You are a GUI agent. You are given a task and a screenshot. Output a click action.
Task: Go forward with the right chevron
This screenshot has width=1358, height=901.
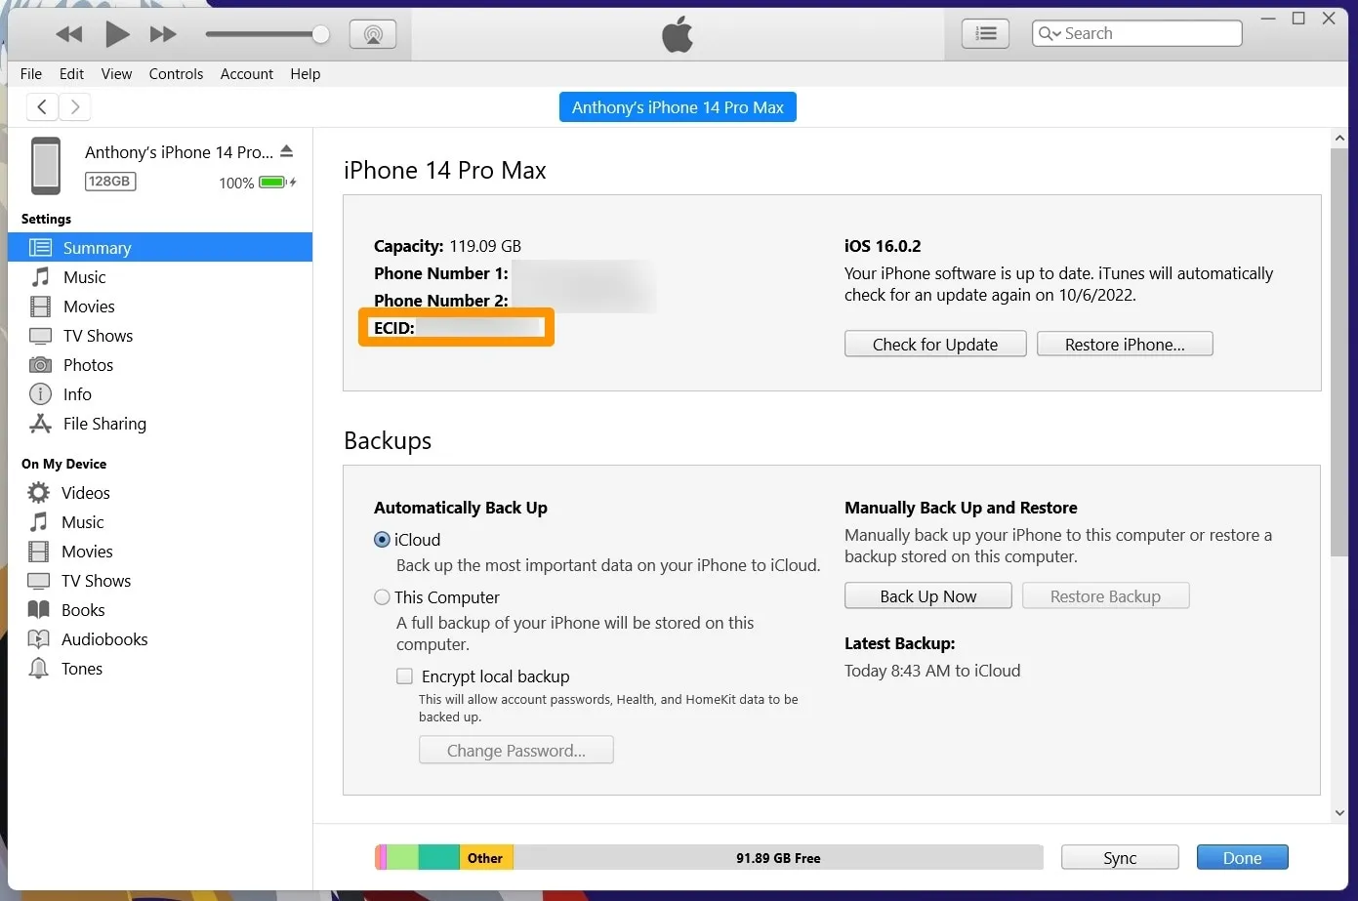(x=75, y=106)
